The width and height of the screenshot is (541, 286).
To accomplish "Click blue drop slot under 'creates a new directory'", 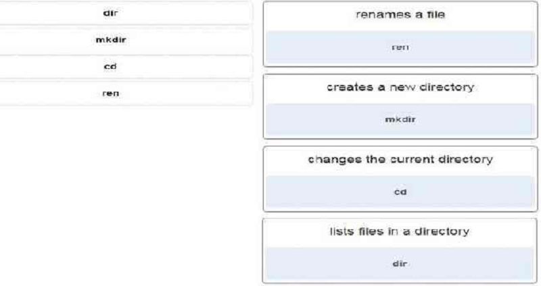I will 400,120.
